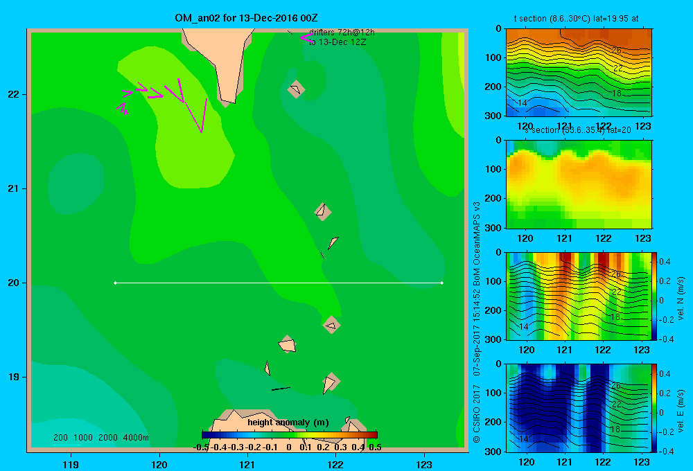The width and height of the screenshot is (693, 471).
Task: Click the height anomaly color bar
Action: pyautogui.click(x=290, y=435)
